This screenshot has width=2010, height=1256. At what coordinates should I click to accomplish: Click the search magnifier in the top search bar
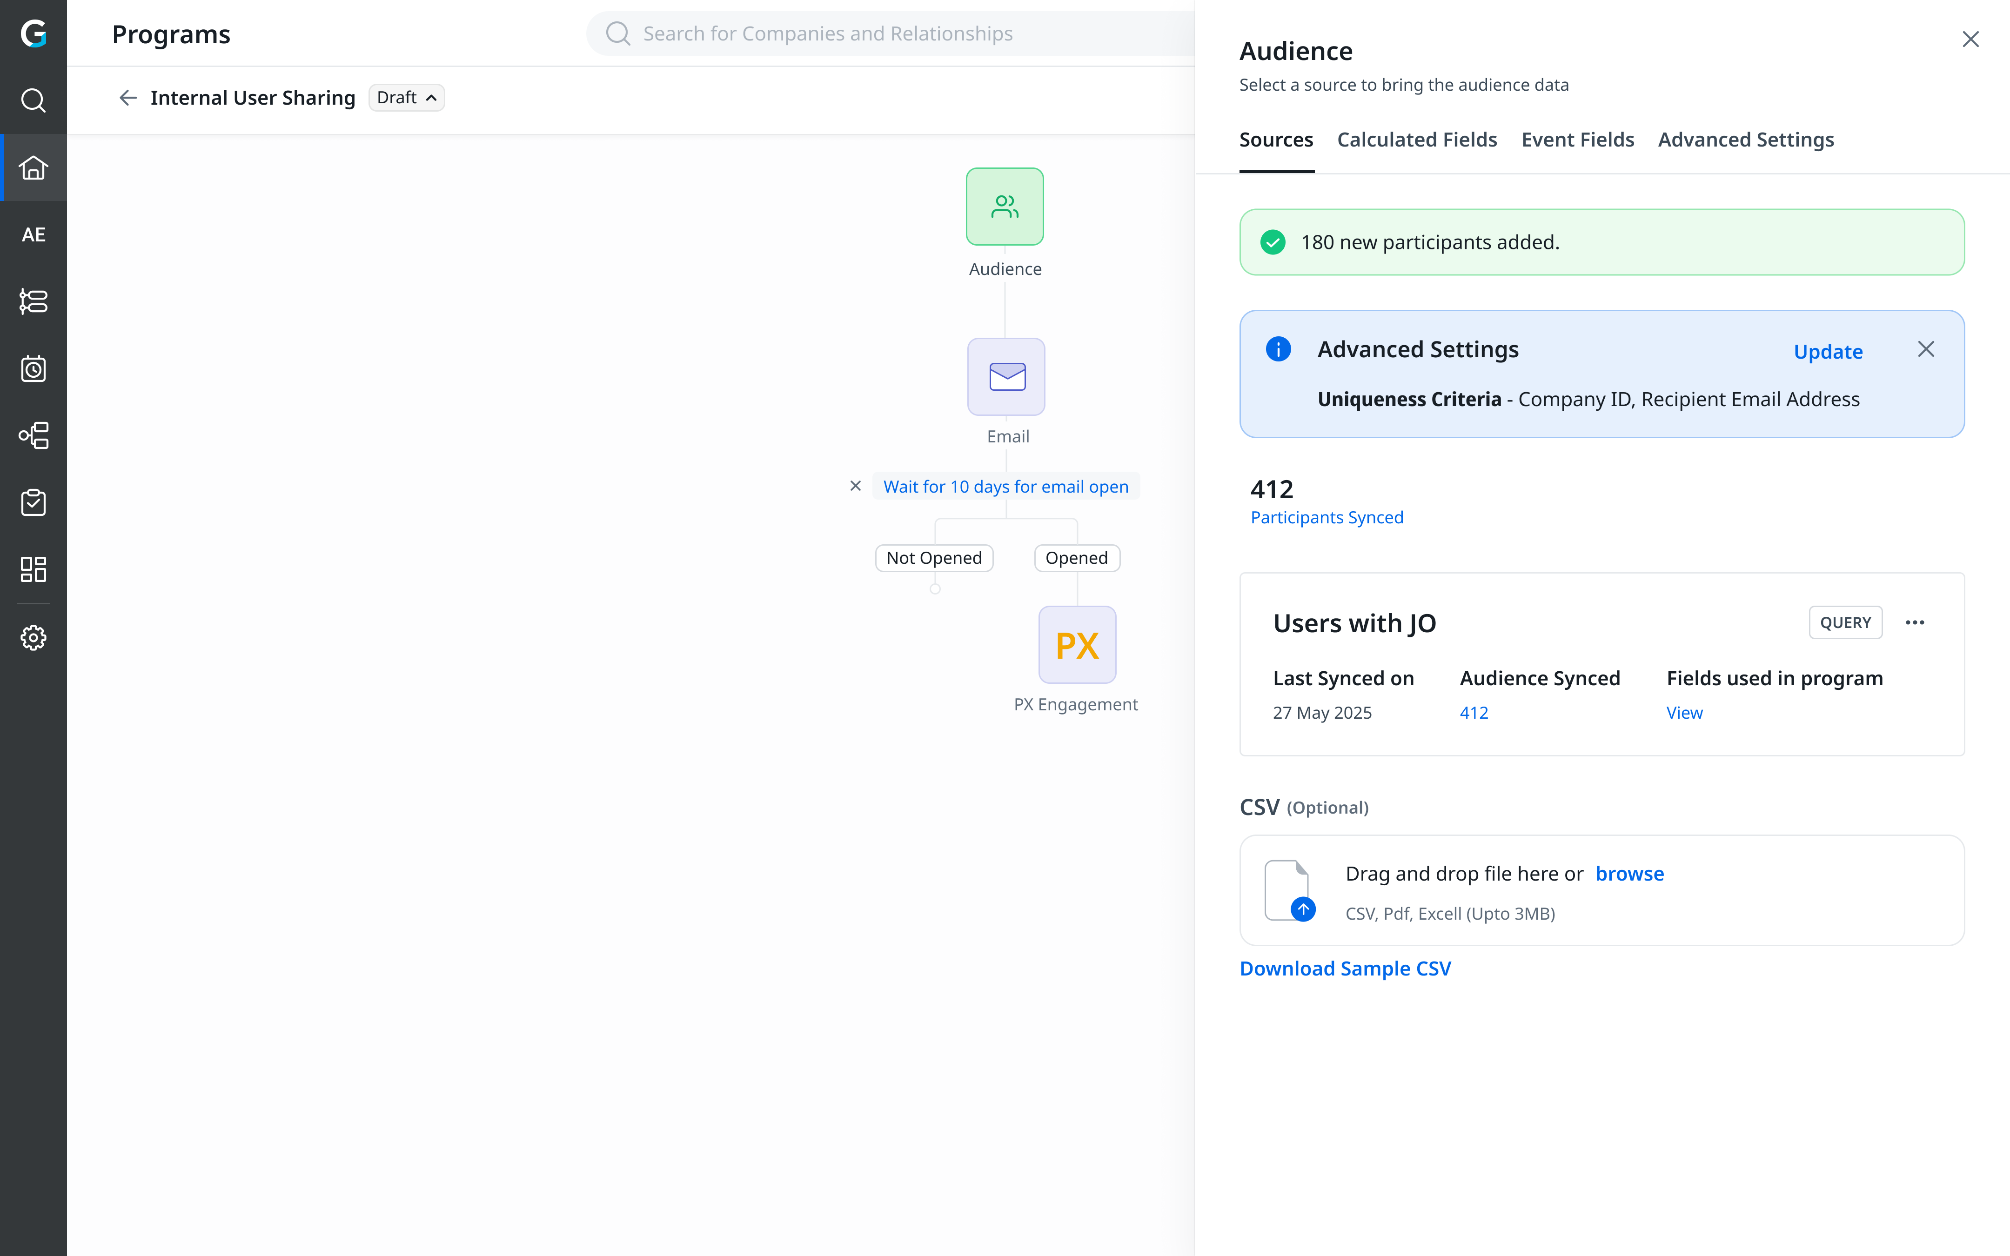coord(618,33)
